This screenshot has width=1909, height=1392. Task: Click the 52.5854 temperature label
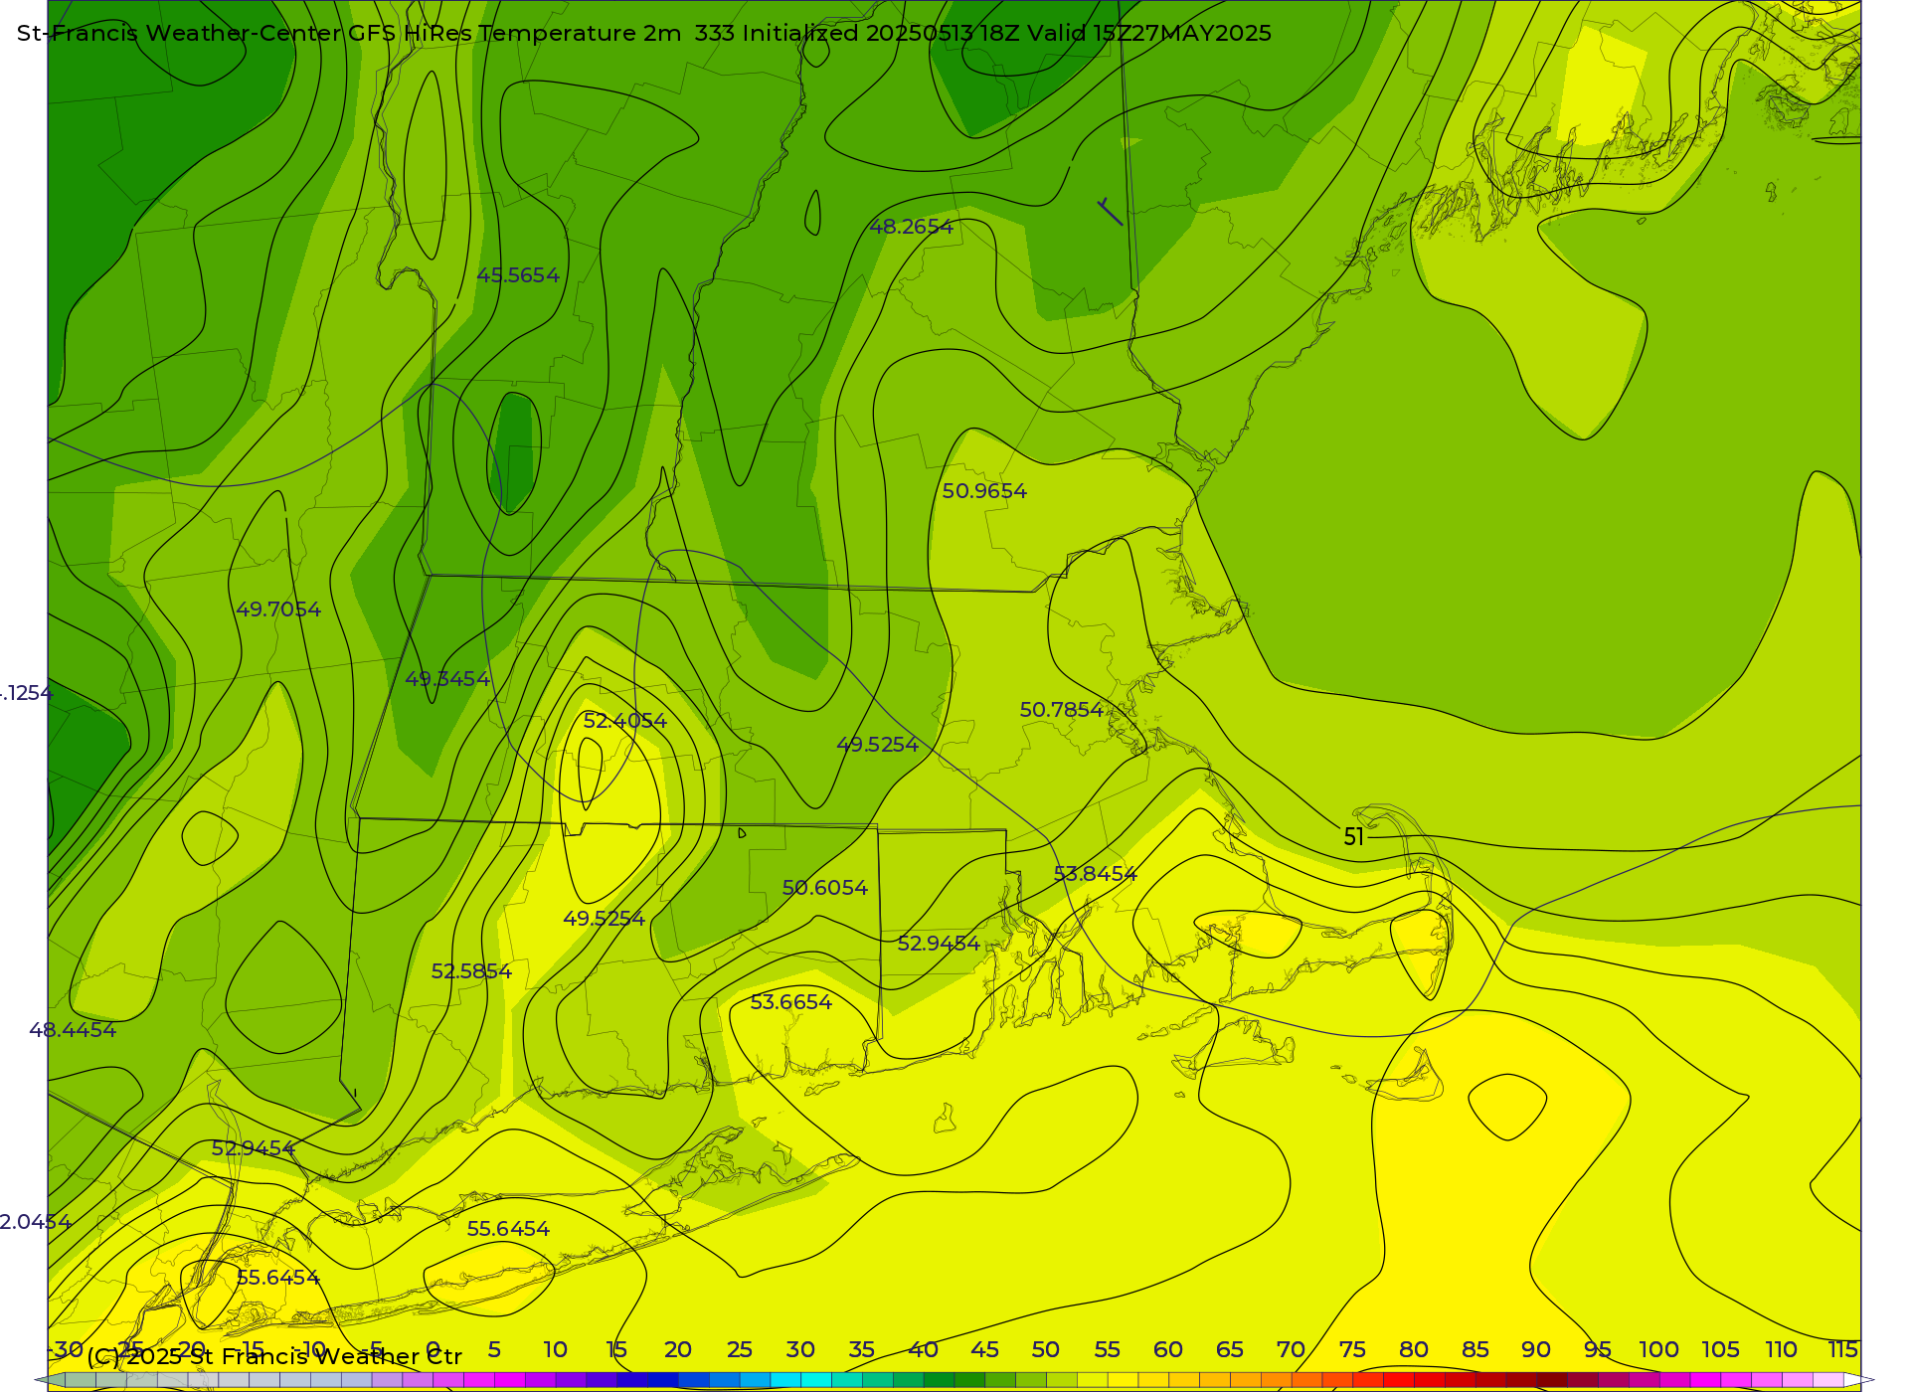(471, 971)
